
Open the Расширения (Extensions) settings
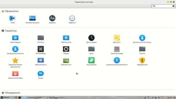click(91, 62)
